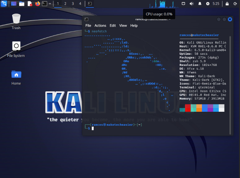Screen dimensions: 240x178
Task: Open the power manager tray icon
Action: click(x=208, y=3)
